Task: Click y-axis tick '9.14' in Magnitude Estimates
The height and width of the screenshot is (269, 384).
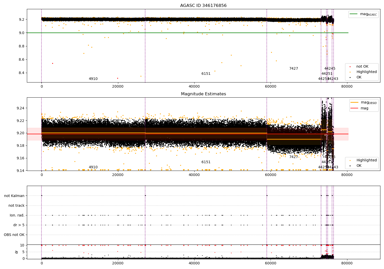Action: pos(20,171)
